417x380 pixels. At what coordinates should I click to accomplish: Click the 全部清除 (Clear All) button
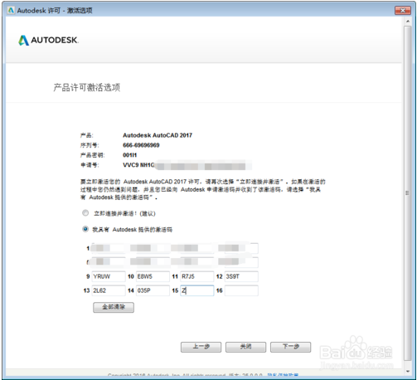point(114,307)
